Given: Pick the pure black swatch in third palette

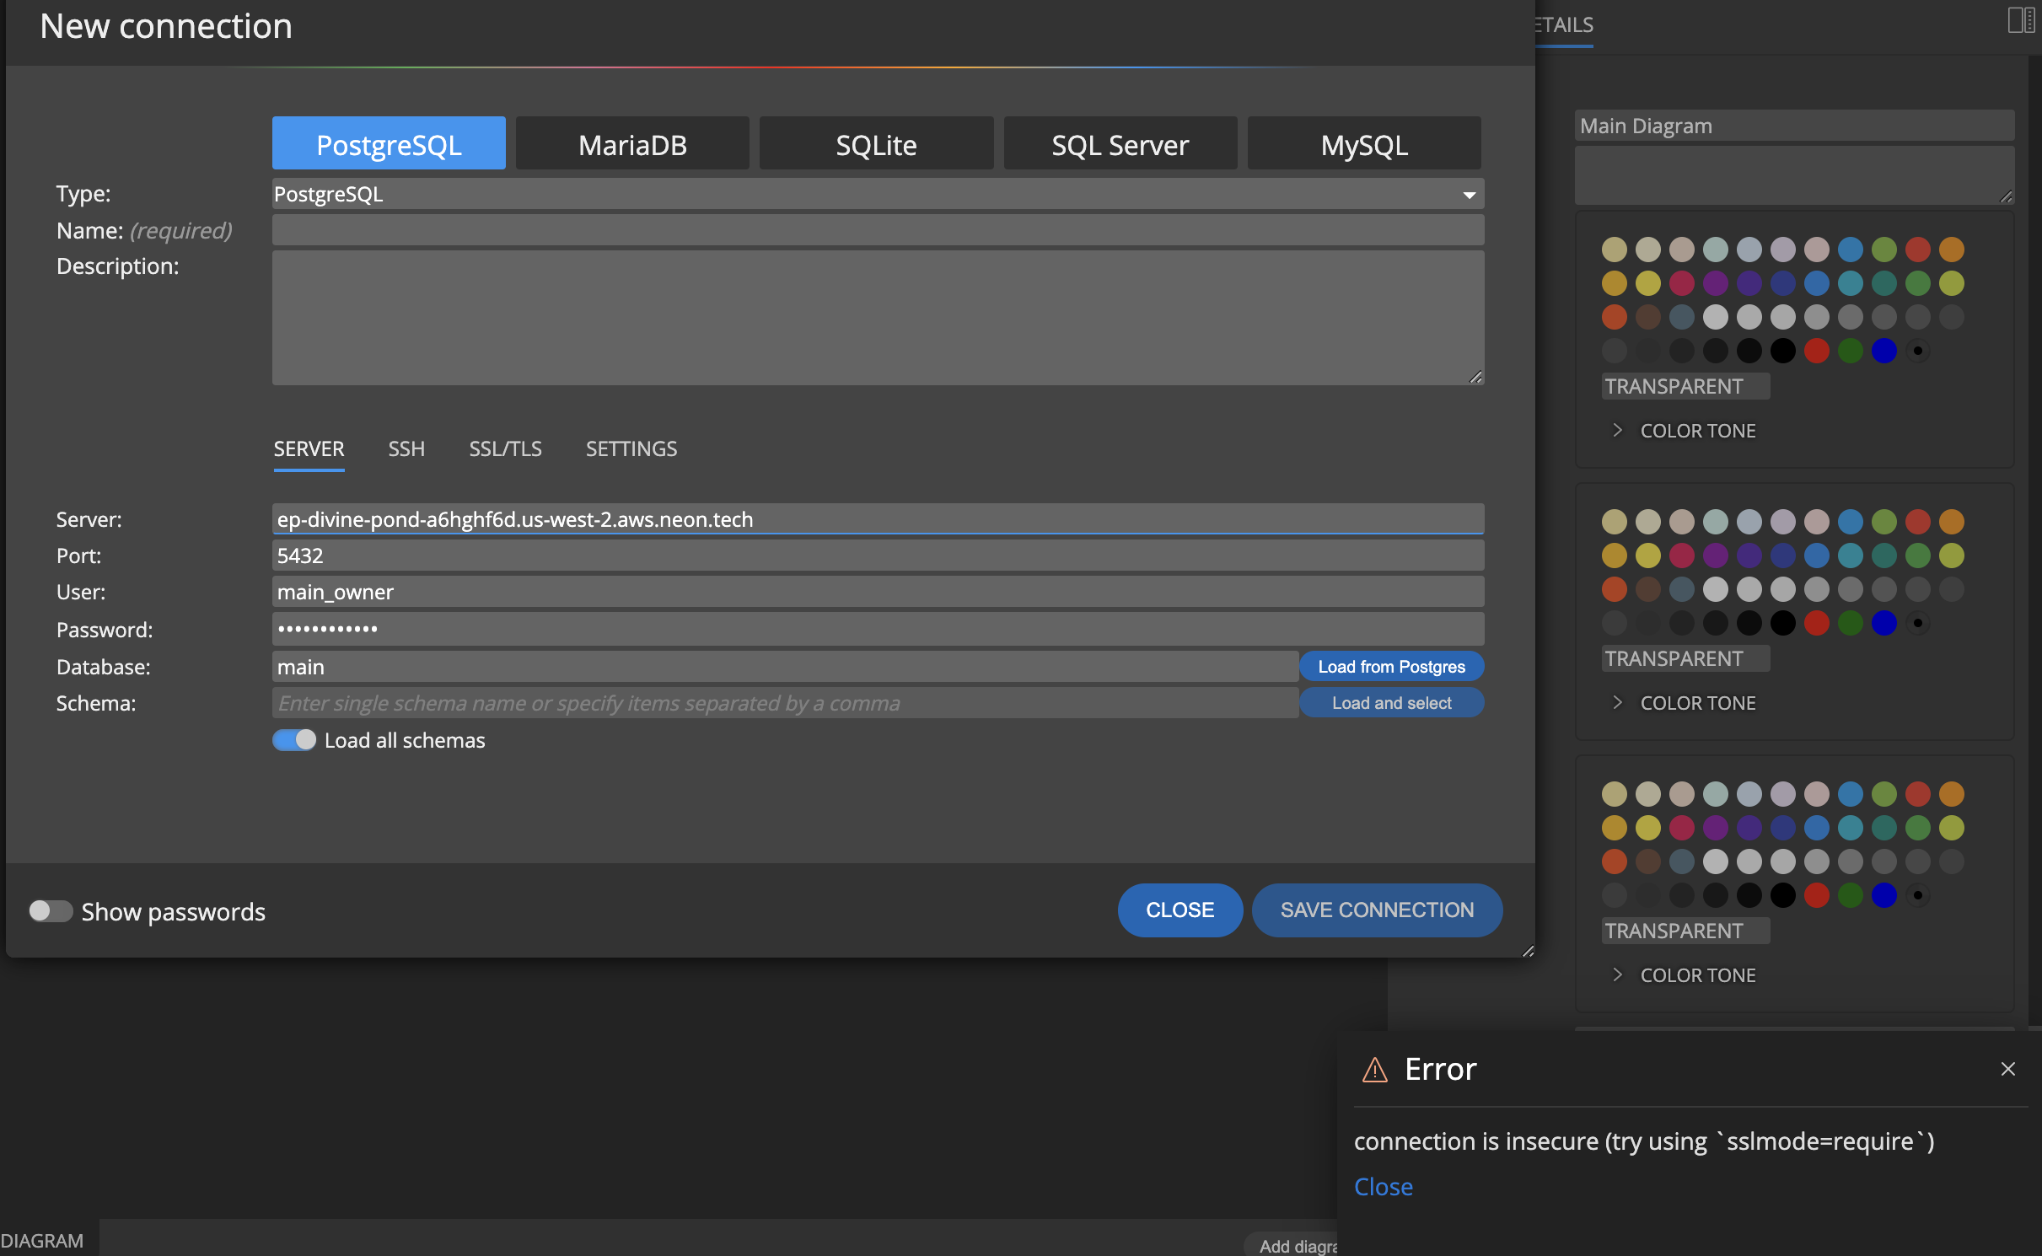Looking at the screenshot, I should click(x=1783, y=895).
